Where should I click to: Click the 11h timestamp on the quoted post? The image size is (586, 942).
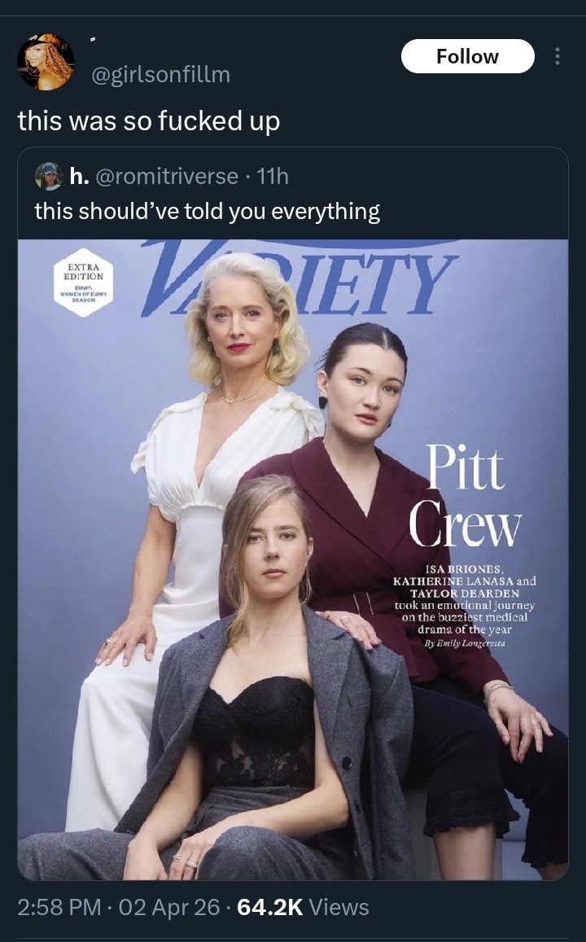[x=273, y=176]
